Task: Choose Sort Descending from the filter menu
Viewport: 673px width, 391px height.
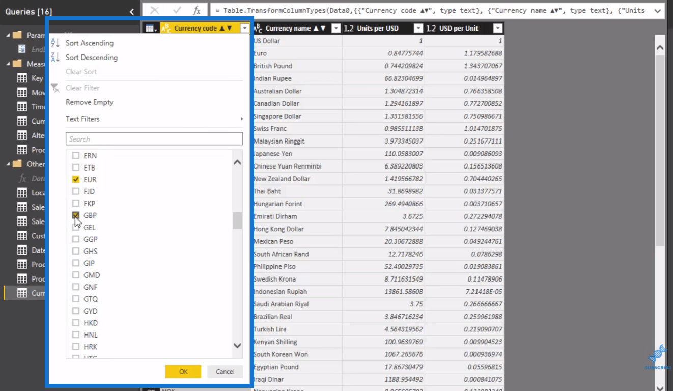Action: point(92,58)
